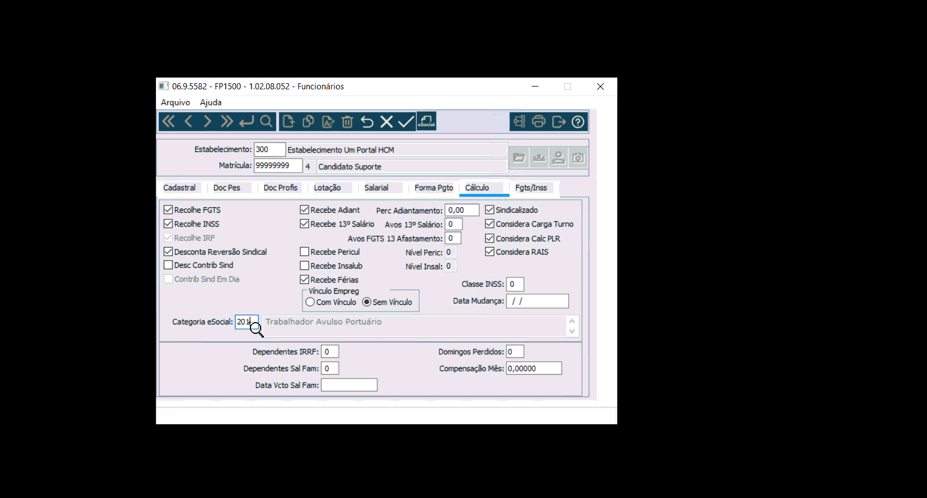The width and height of the screenshot is (927, 498).
Task: Click the Data Vcto Sal Fam field
Action: (349, 385)
